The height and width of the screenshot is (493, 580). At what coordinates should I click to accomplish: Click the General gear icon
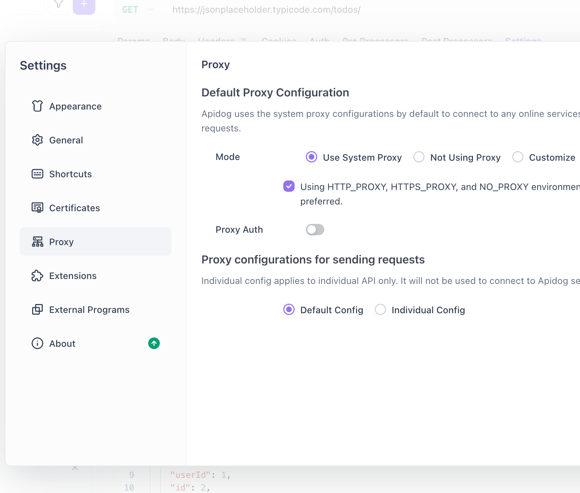point(37,140)
